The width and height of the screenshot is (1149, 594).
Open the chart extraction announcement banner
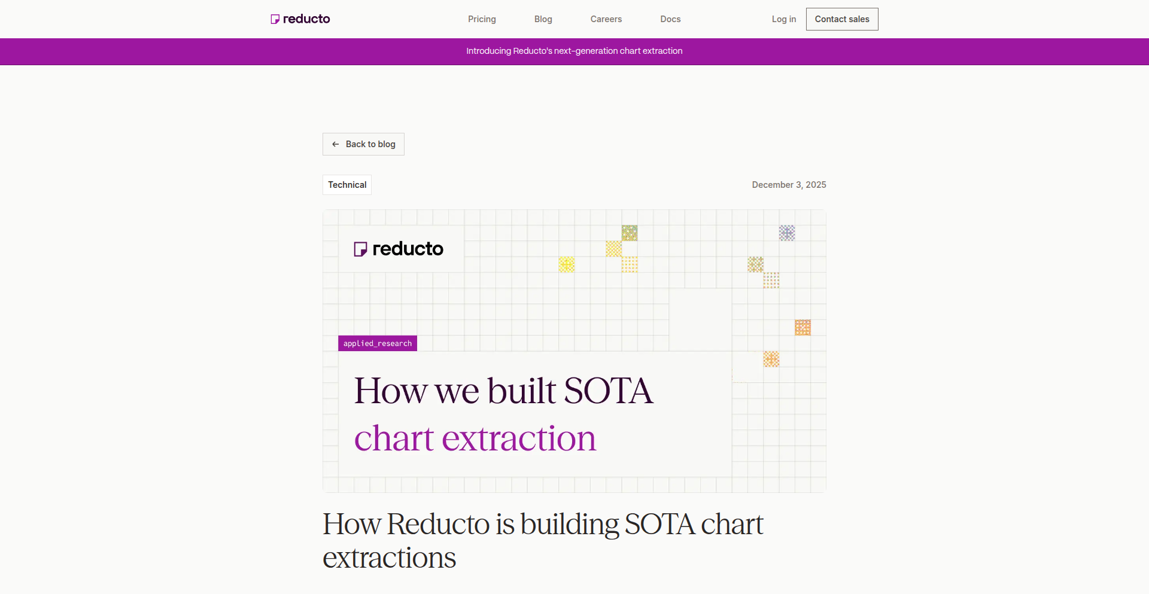click(574, 51)
